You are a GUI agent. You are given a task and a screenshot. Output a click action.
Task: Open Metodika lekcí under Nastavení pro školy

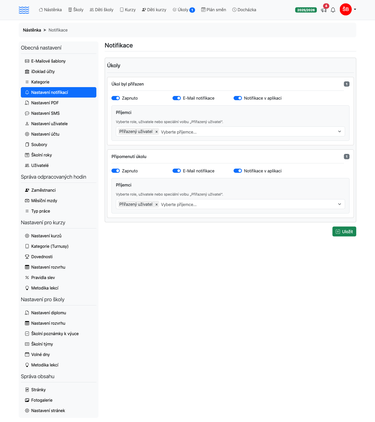click(x=59, y=365)
